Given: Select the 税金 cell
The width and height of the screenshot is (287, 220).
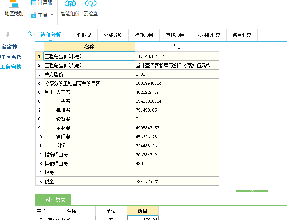Looking at the screenshot, I should pyautogui.click(x=89, y=182).
